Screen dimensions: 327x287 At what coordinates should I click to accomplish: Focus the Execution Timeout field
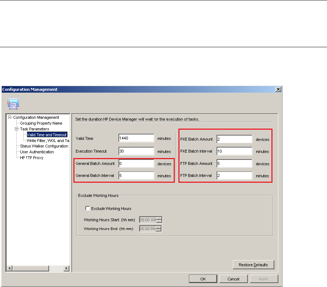pyautogui.click(x=136, y=151)
